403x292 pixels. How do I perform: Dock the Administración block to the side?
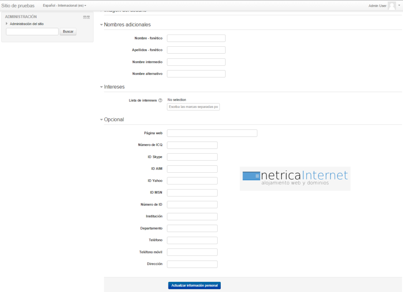click(89, 17)
